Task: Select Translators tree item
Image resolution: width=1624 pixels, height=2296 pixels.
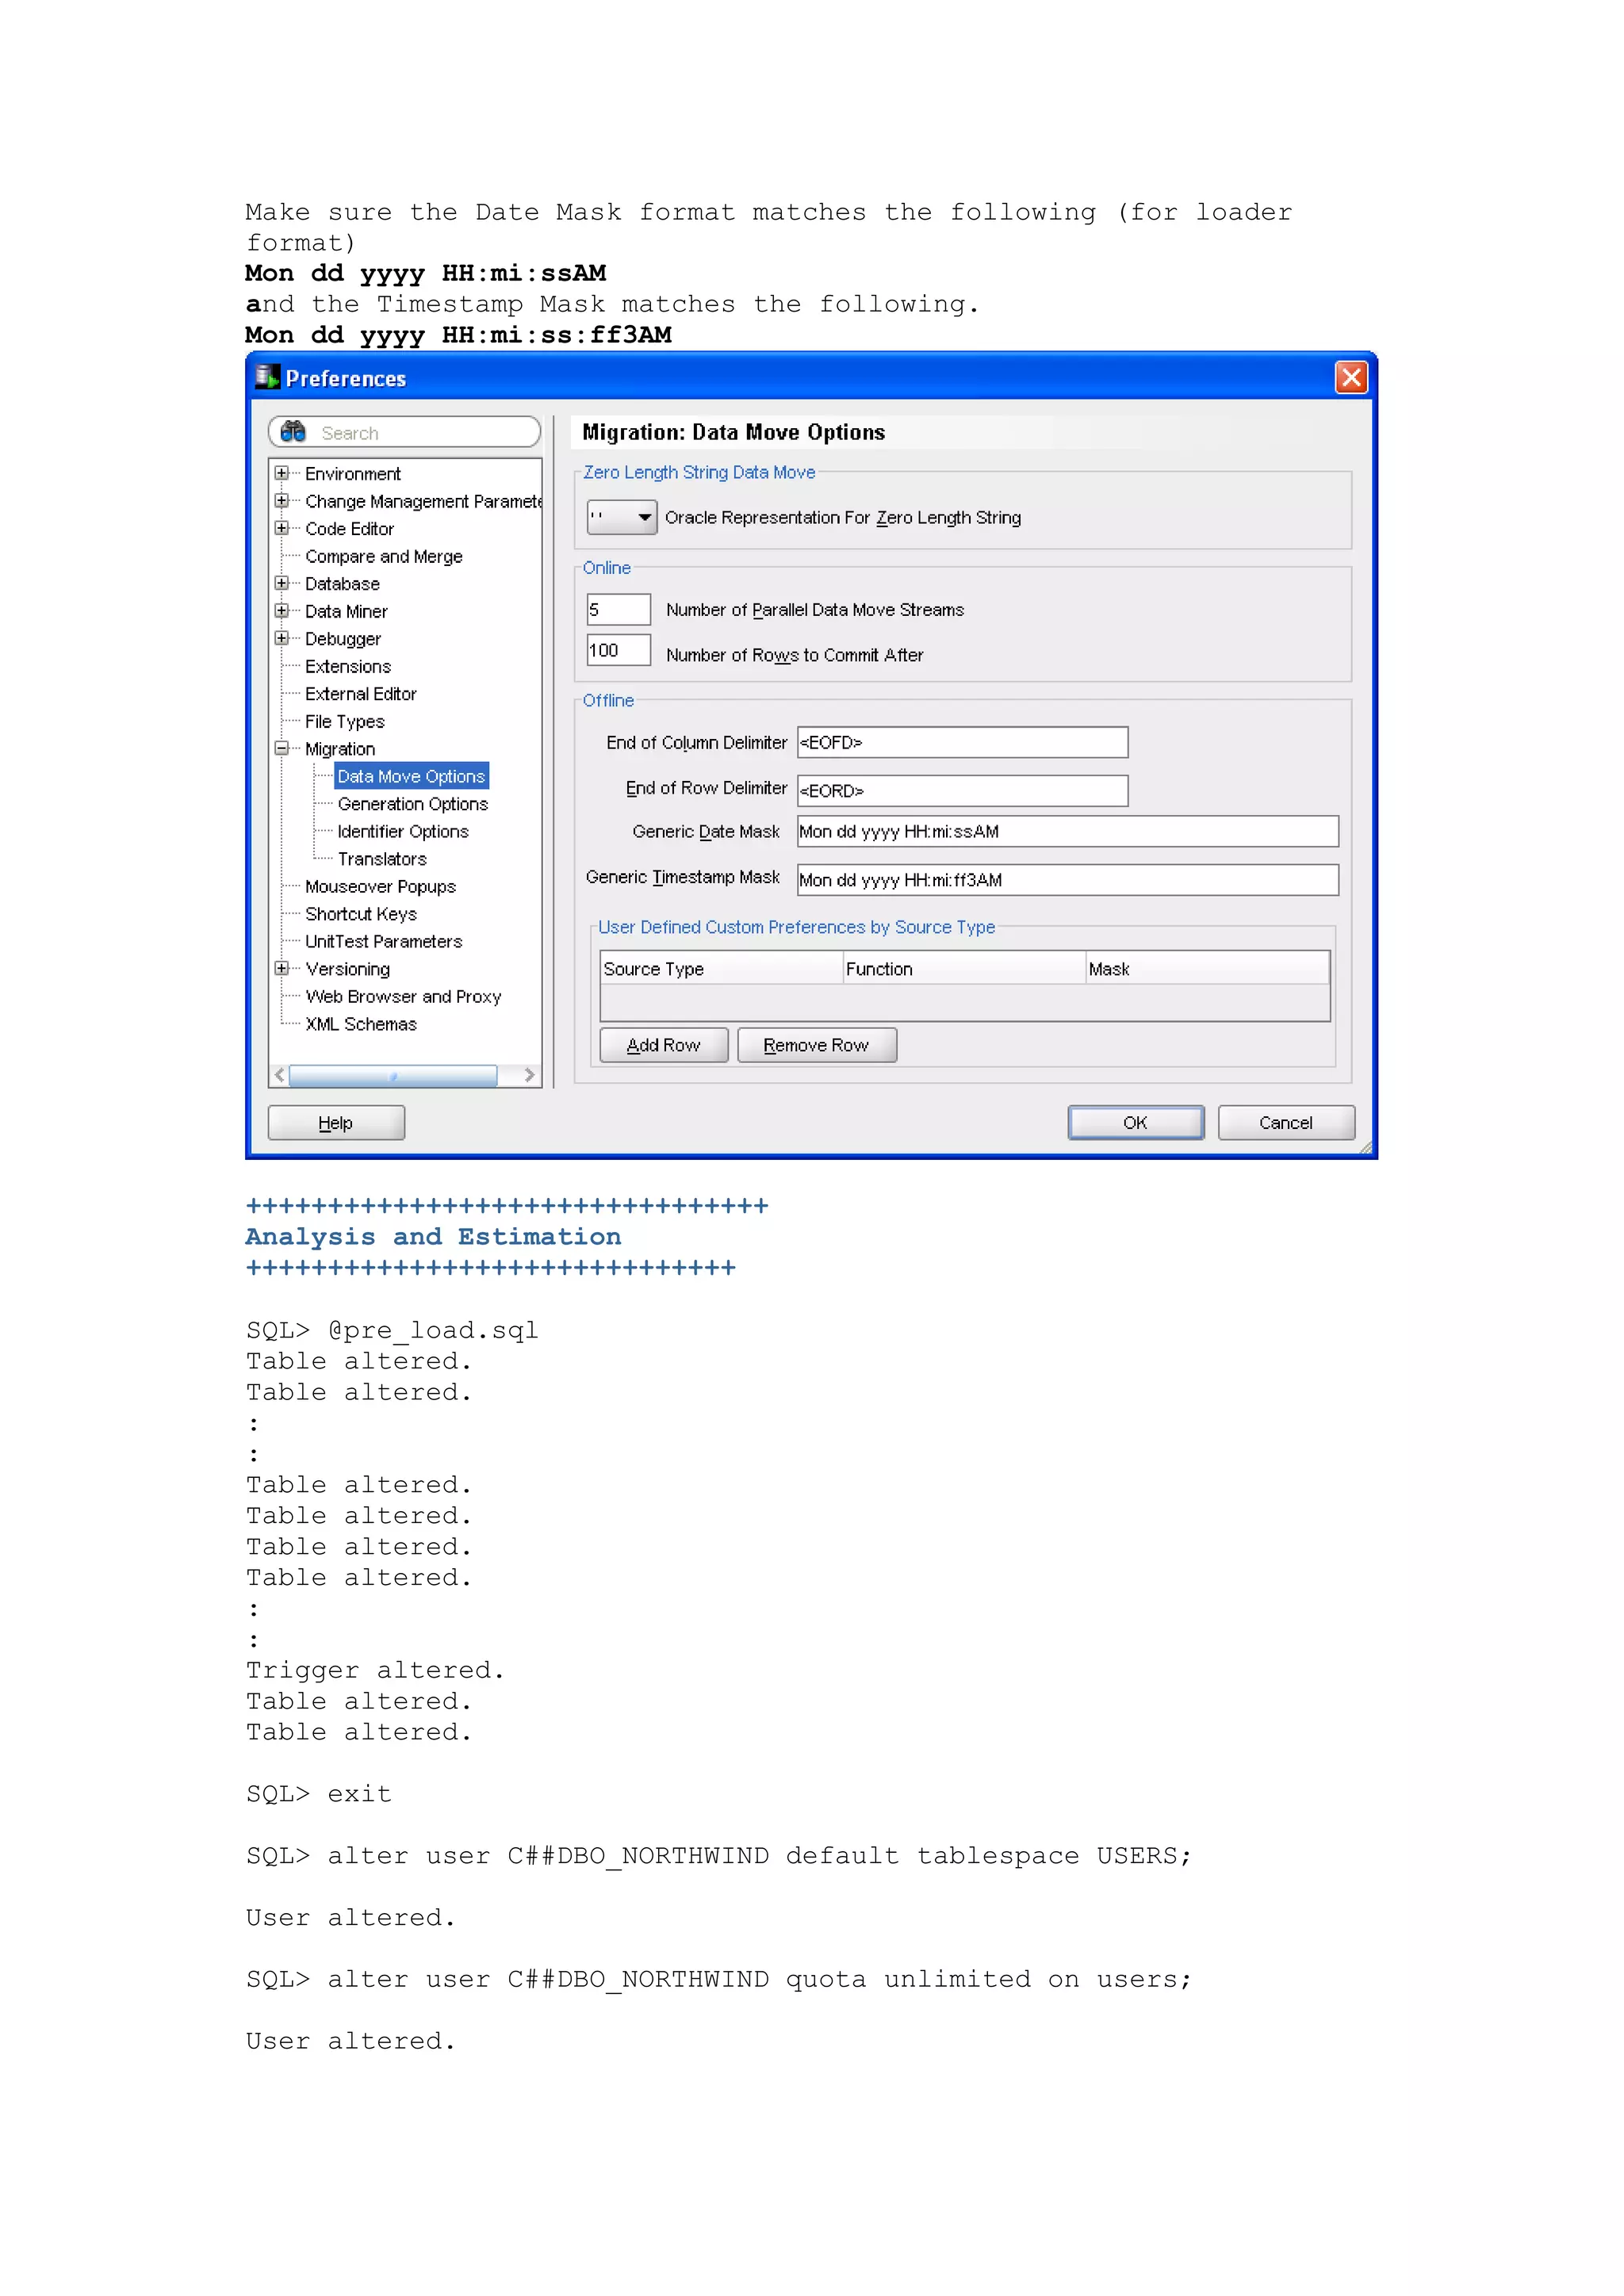Action: (382, 859)
